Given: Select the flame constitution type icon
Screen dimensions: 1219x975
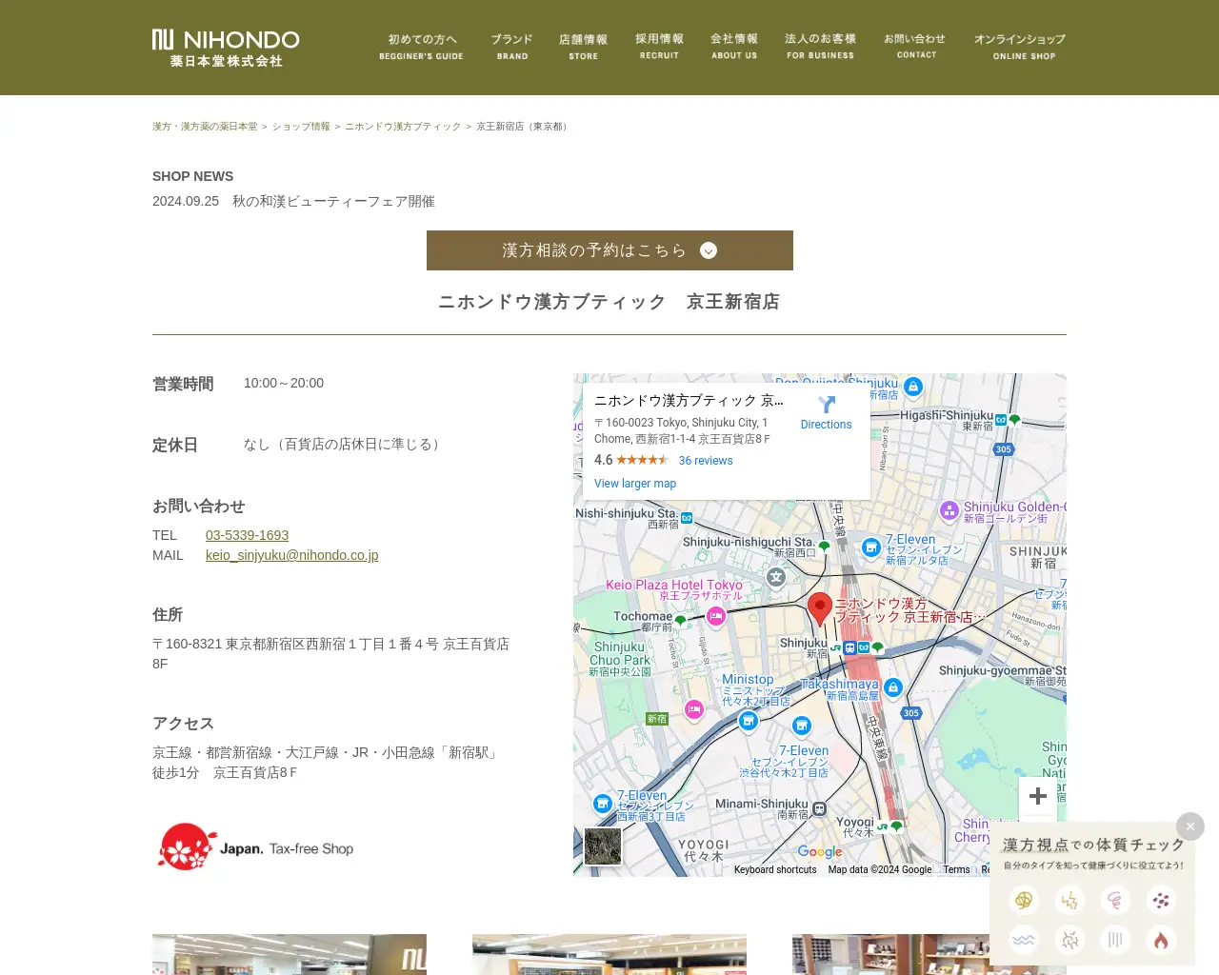Looking at the screenshot, I should [x=1161, y=940].
